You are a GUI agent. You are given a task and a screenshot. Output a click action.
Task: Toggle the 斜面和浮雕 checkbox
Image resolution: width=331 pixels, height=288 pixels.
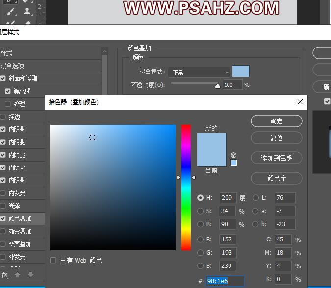pos(3,78)
